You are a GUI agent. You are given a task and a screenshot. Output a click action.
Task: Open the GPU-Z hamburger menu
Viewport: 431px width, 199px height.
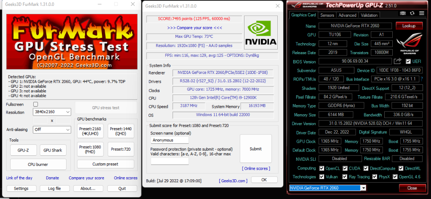[x=422, y=13]
